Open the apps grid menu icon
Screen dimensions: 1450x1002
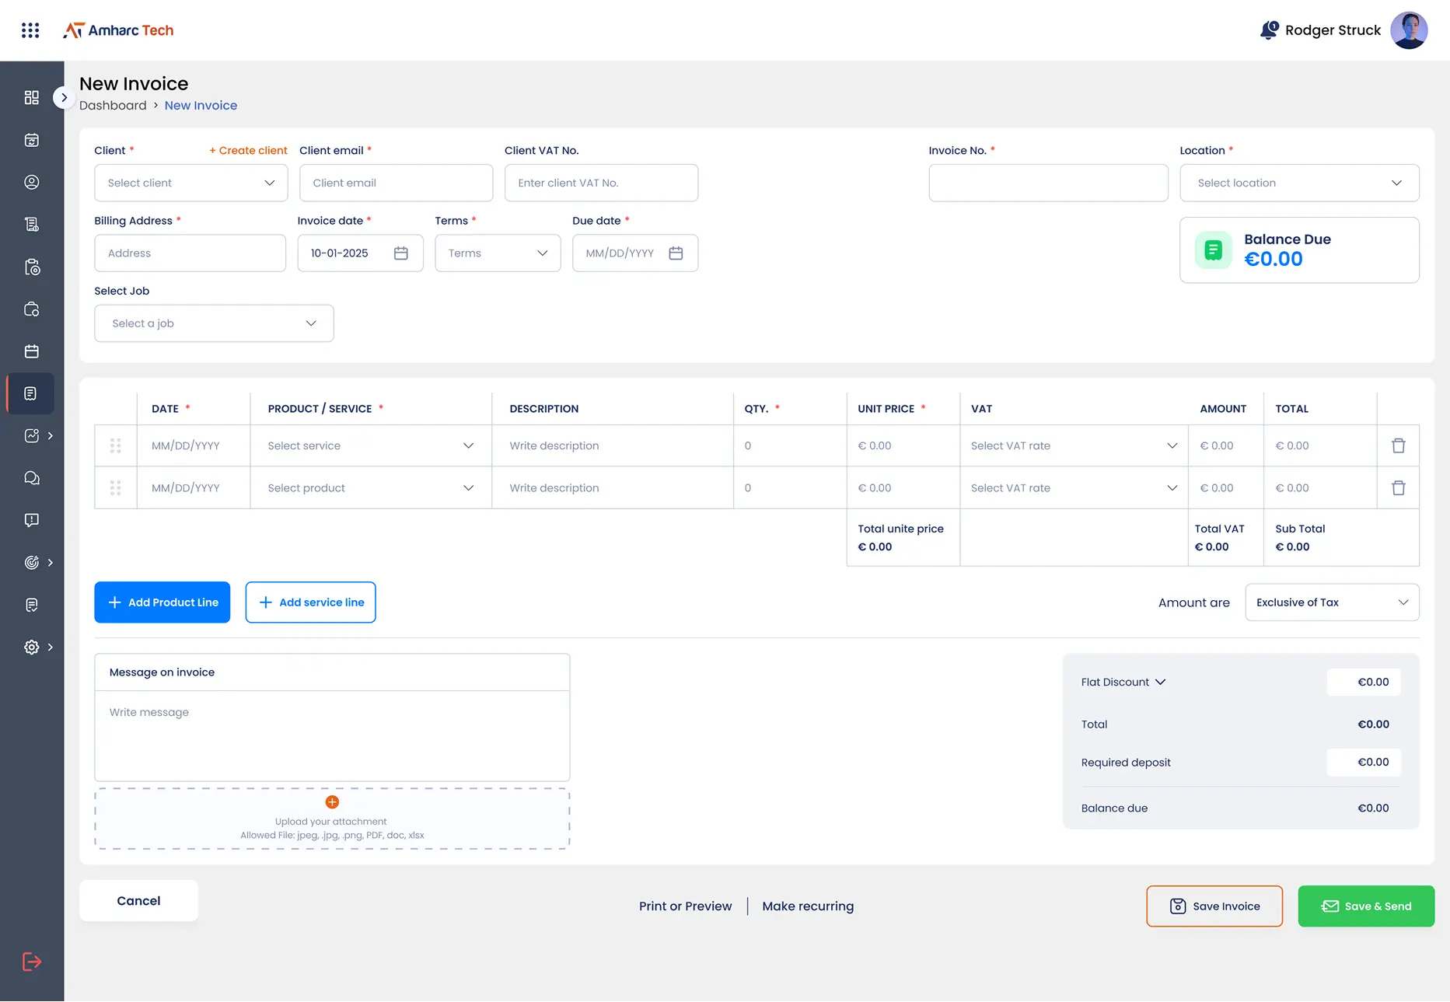(30, 30)
